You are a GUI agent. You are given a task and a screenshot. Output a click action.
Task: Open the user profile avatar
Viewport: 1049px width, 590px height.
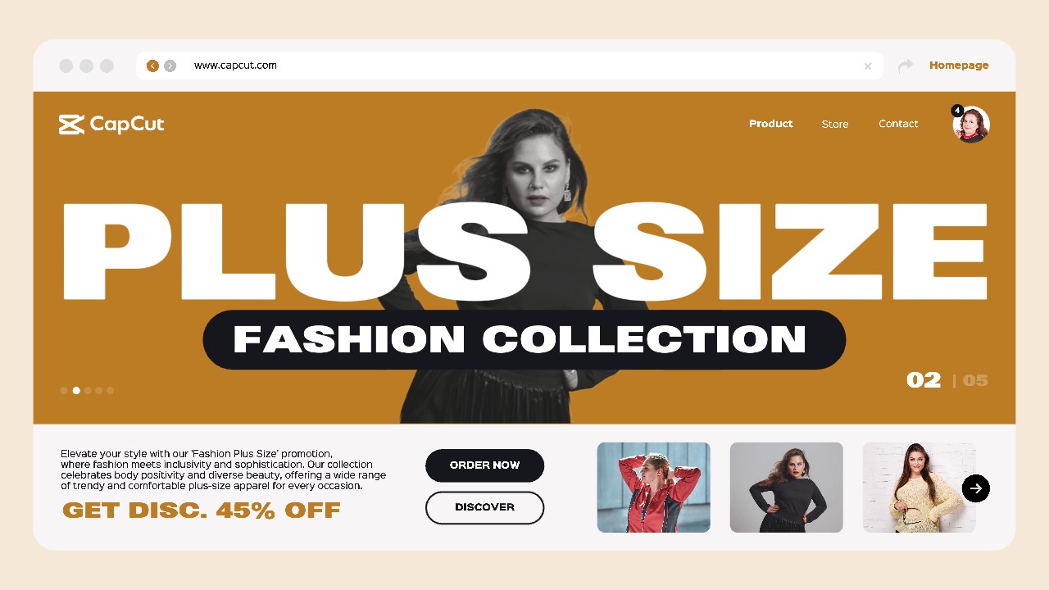(971, 125)
